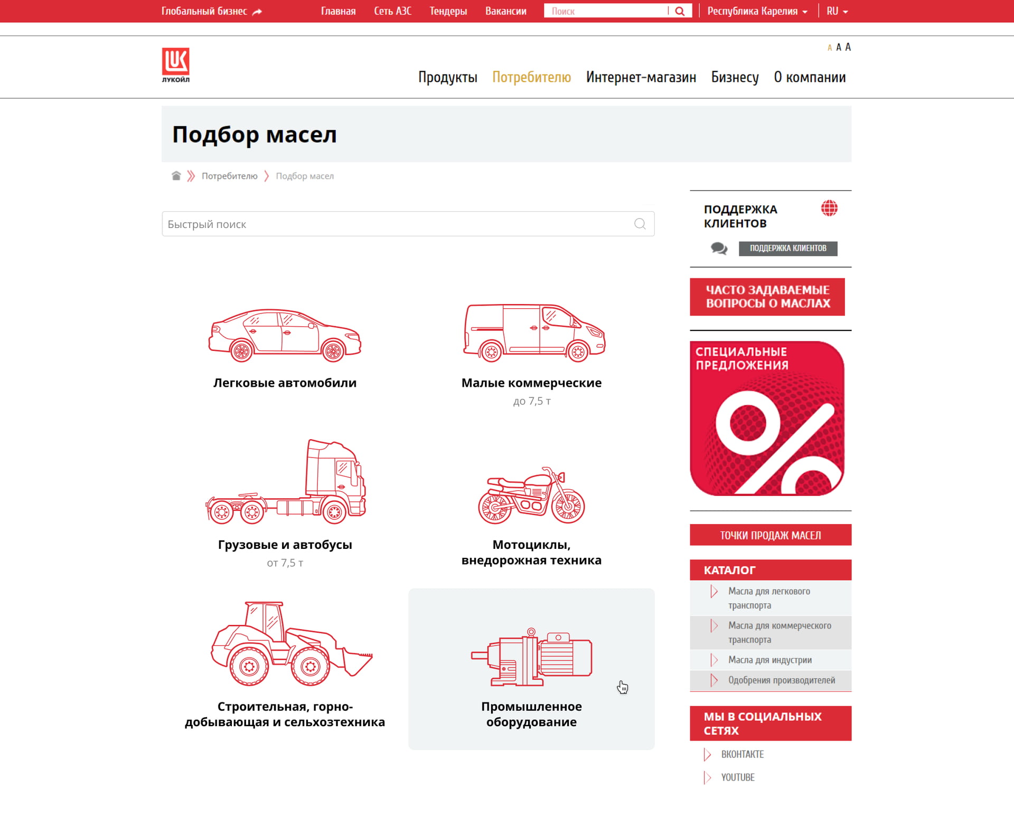Open the ВКОНТАКТЕ social link

[742, 754]
